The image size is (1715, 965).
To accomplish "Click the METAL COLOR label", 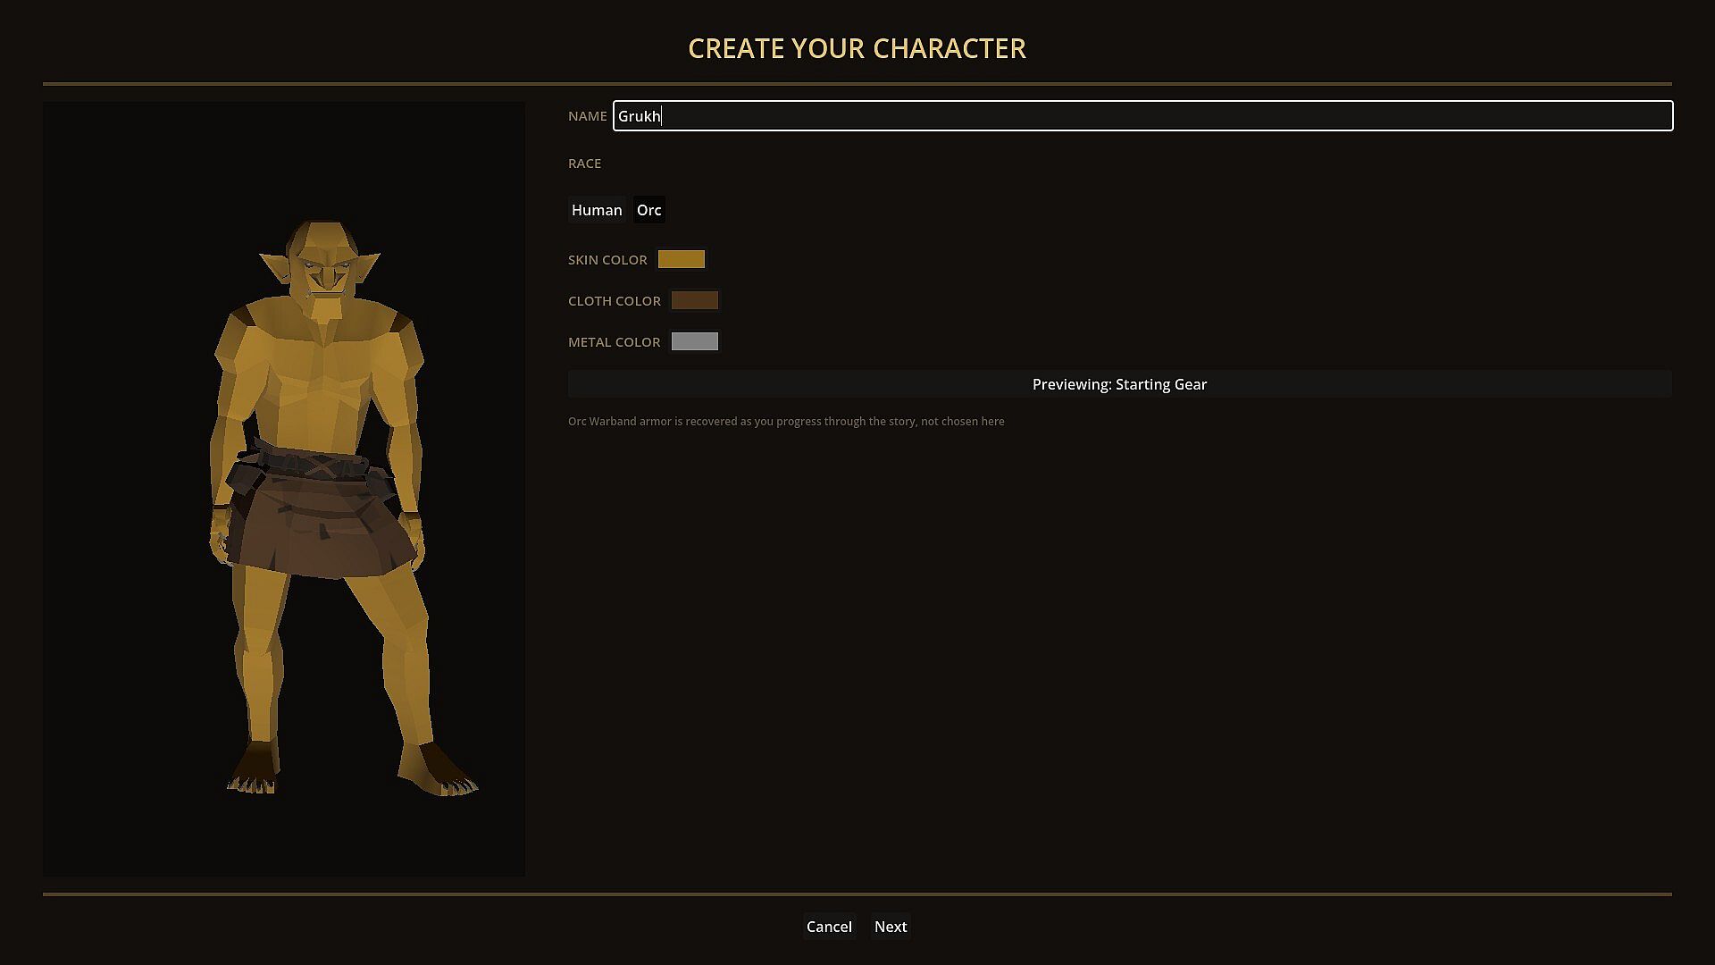I will point(615,342).
